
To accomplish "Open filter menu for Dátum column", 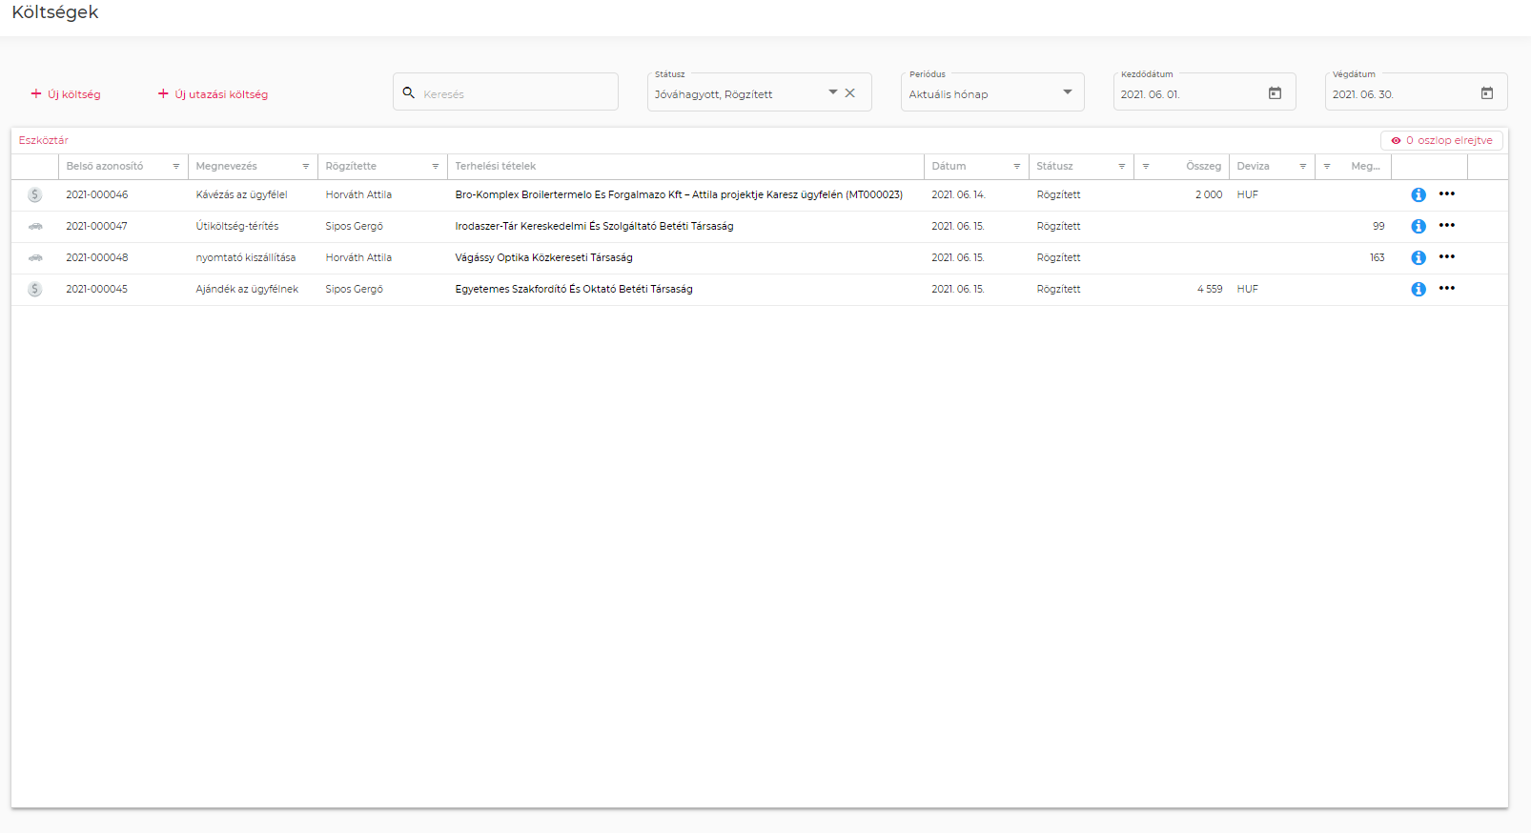I will click(x=1017, y=167).
